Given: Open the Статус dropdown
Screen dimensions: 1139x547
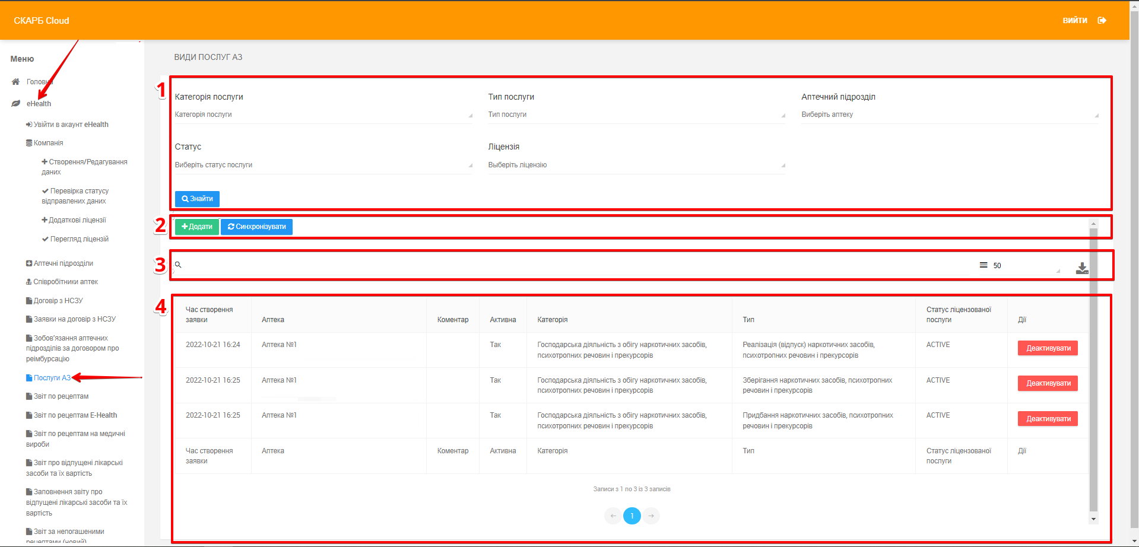Looking at the screenshot, I should coord(323,165).
